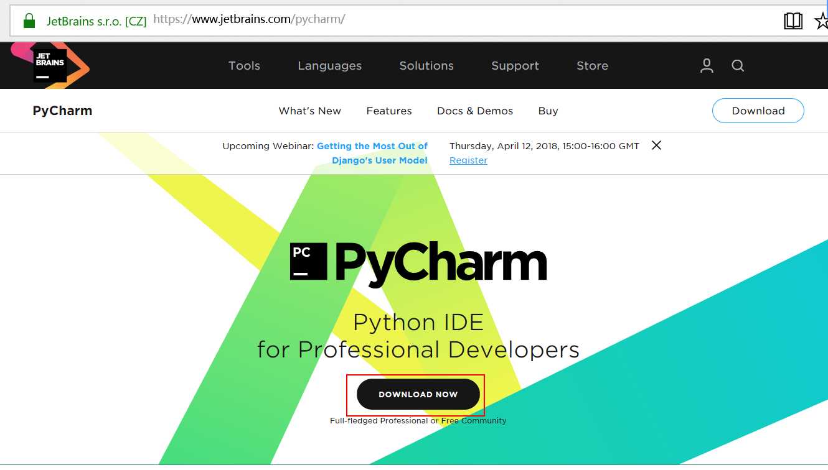Click the browser address bar URL
The image size is (828, 470).
(249, 19)
